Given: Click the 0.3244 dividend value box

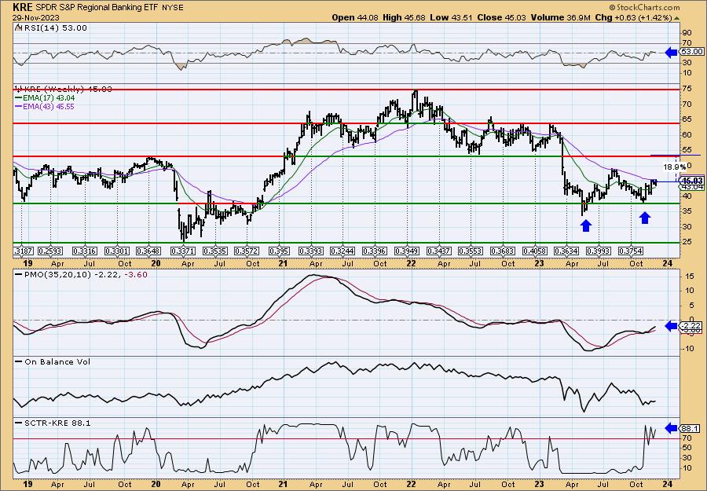Looking at the screenshot, I should coord(343,251).
